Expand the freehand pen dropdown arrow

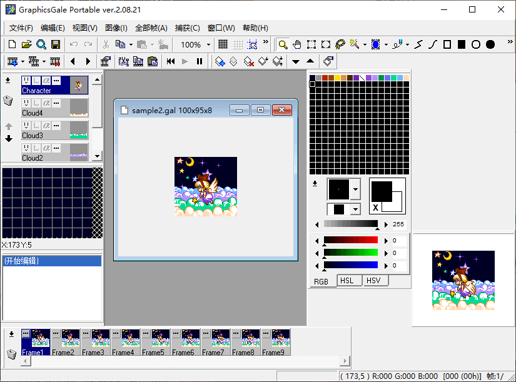(407, 45)
